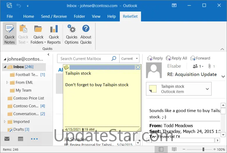This screenshot has height=153, width=227.
Task: Click the sender avatar picture
Action: tap(154, 70)
